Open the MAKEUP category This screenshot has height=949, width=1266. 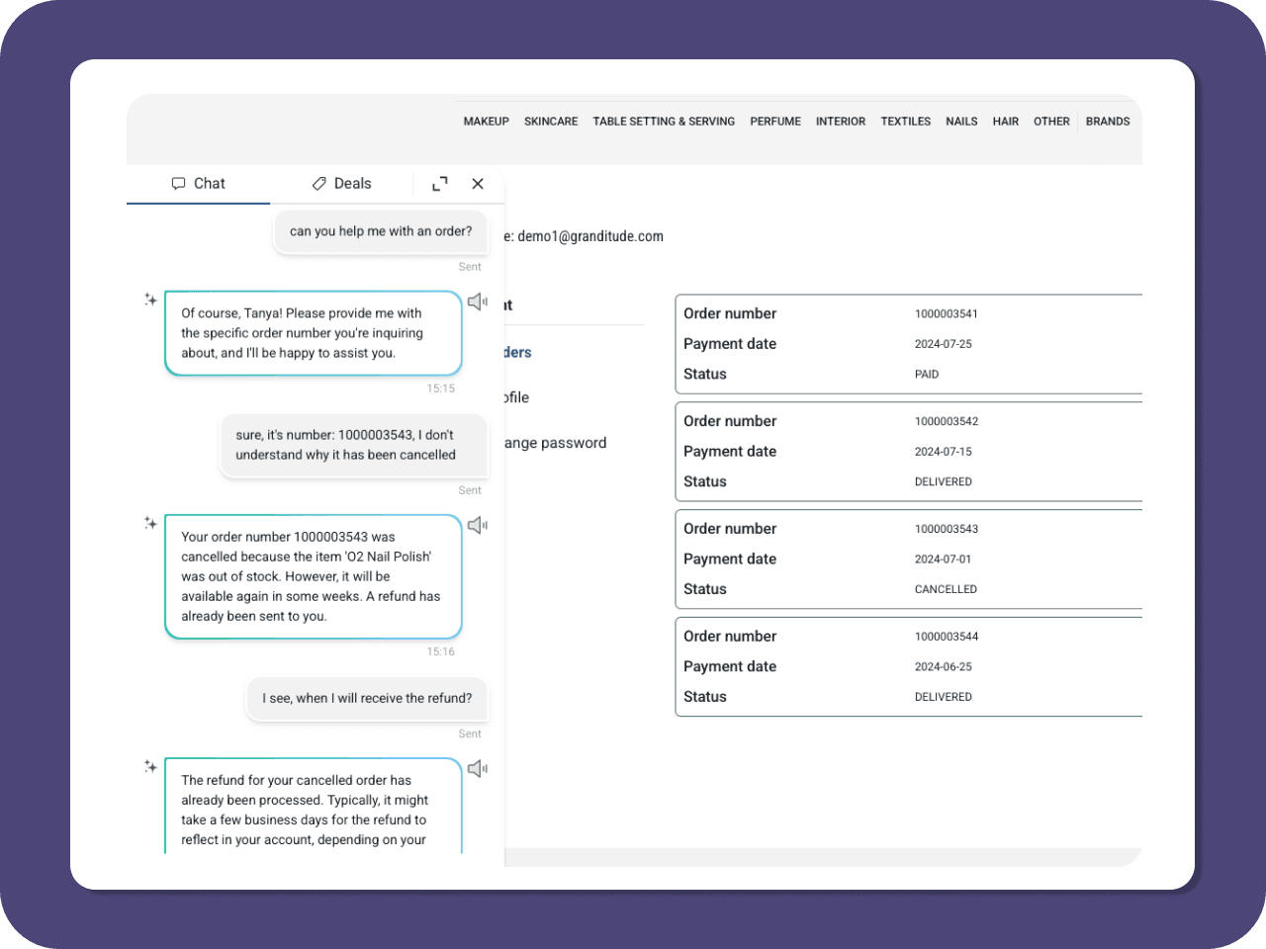point(486,122)
